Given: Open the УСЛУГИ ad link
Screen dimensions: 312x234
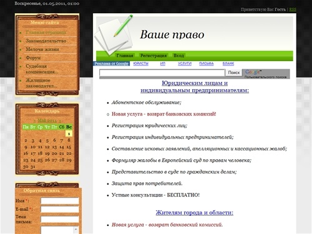Looking at the screenshot, I should click(185, 64).
